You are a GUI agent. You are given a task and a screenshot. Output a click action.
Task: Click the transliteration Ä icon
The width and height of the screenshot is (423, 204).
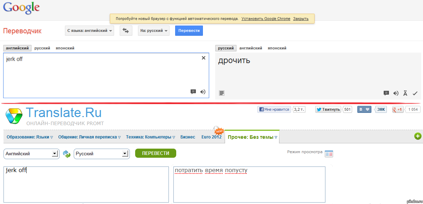405,93
